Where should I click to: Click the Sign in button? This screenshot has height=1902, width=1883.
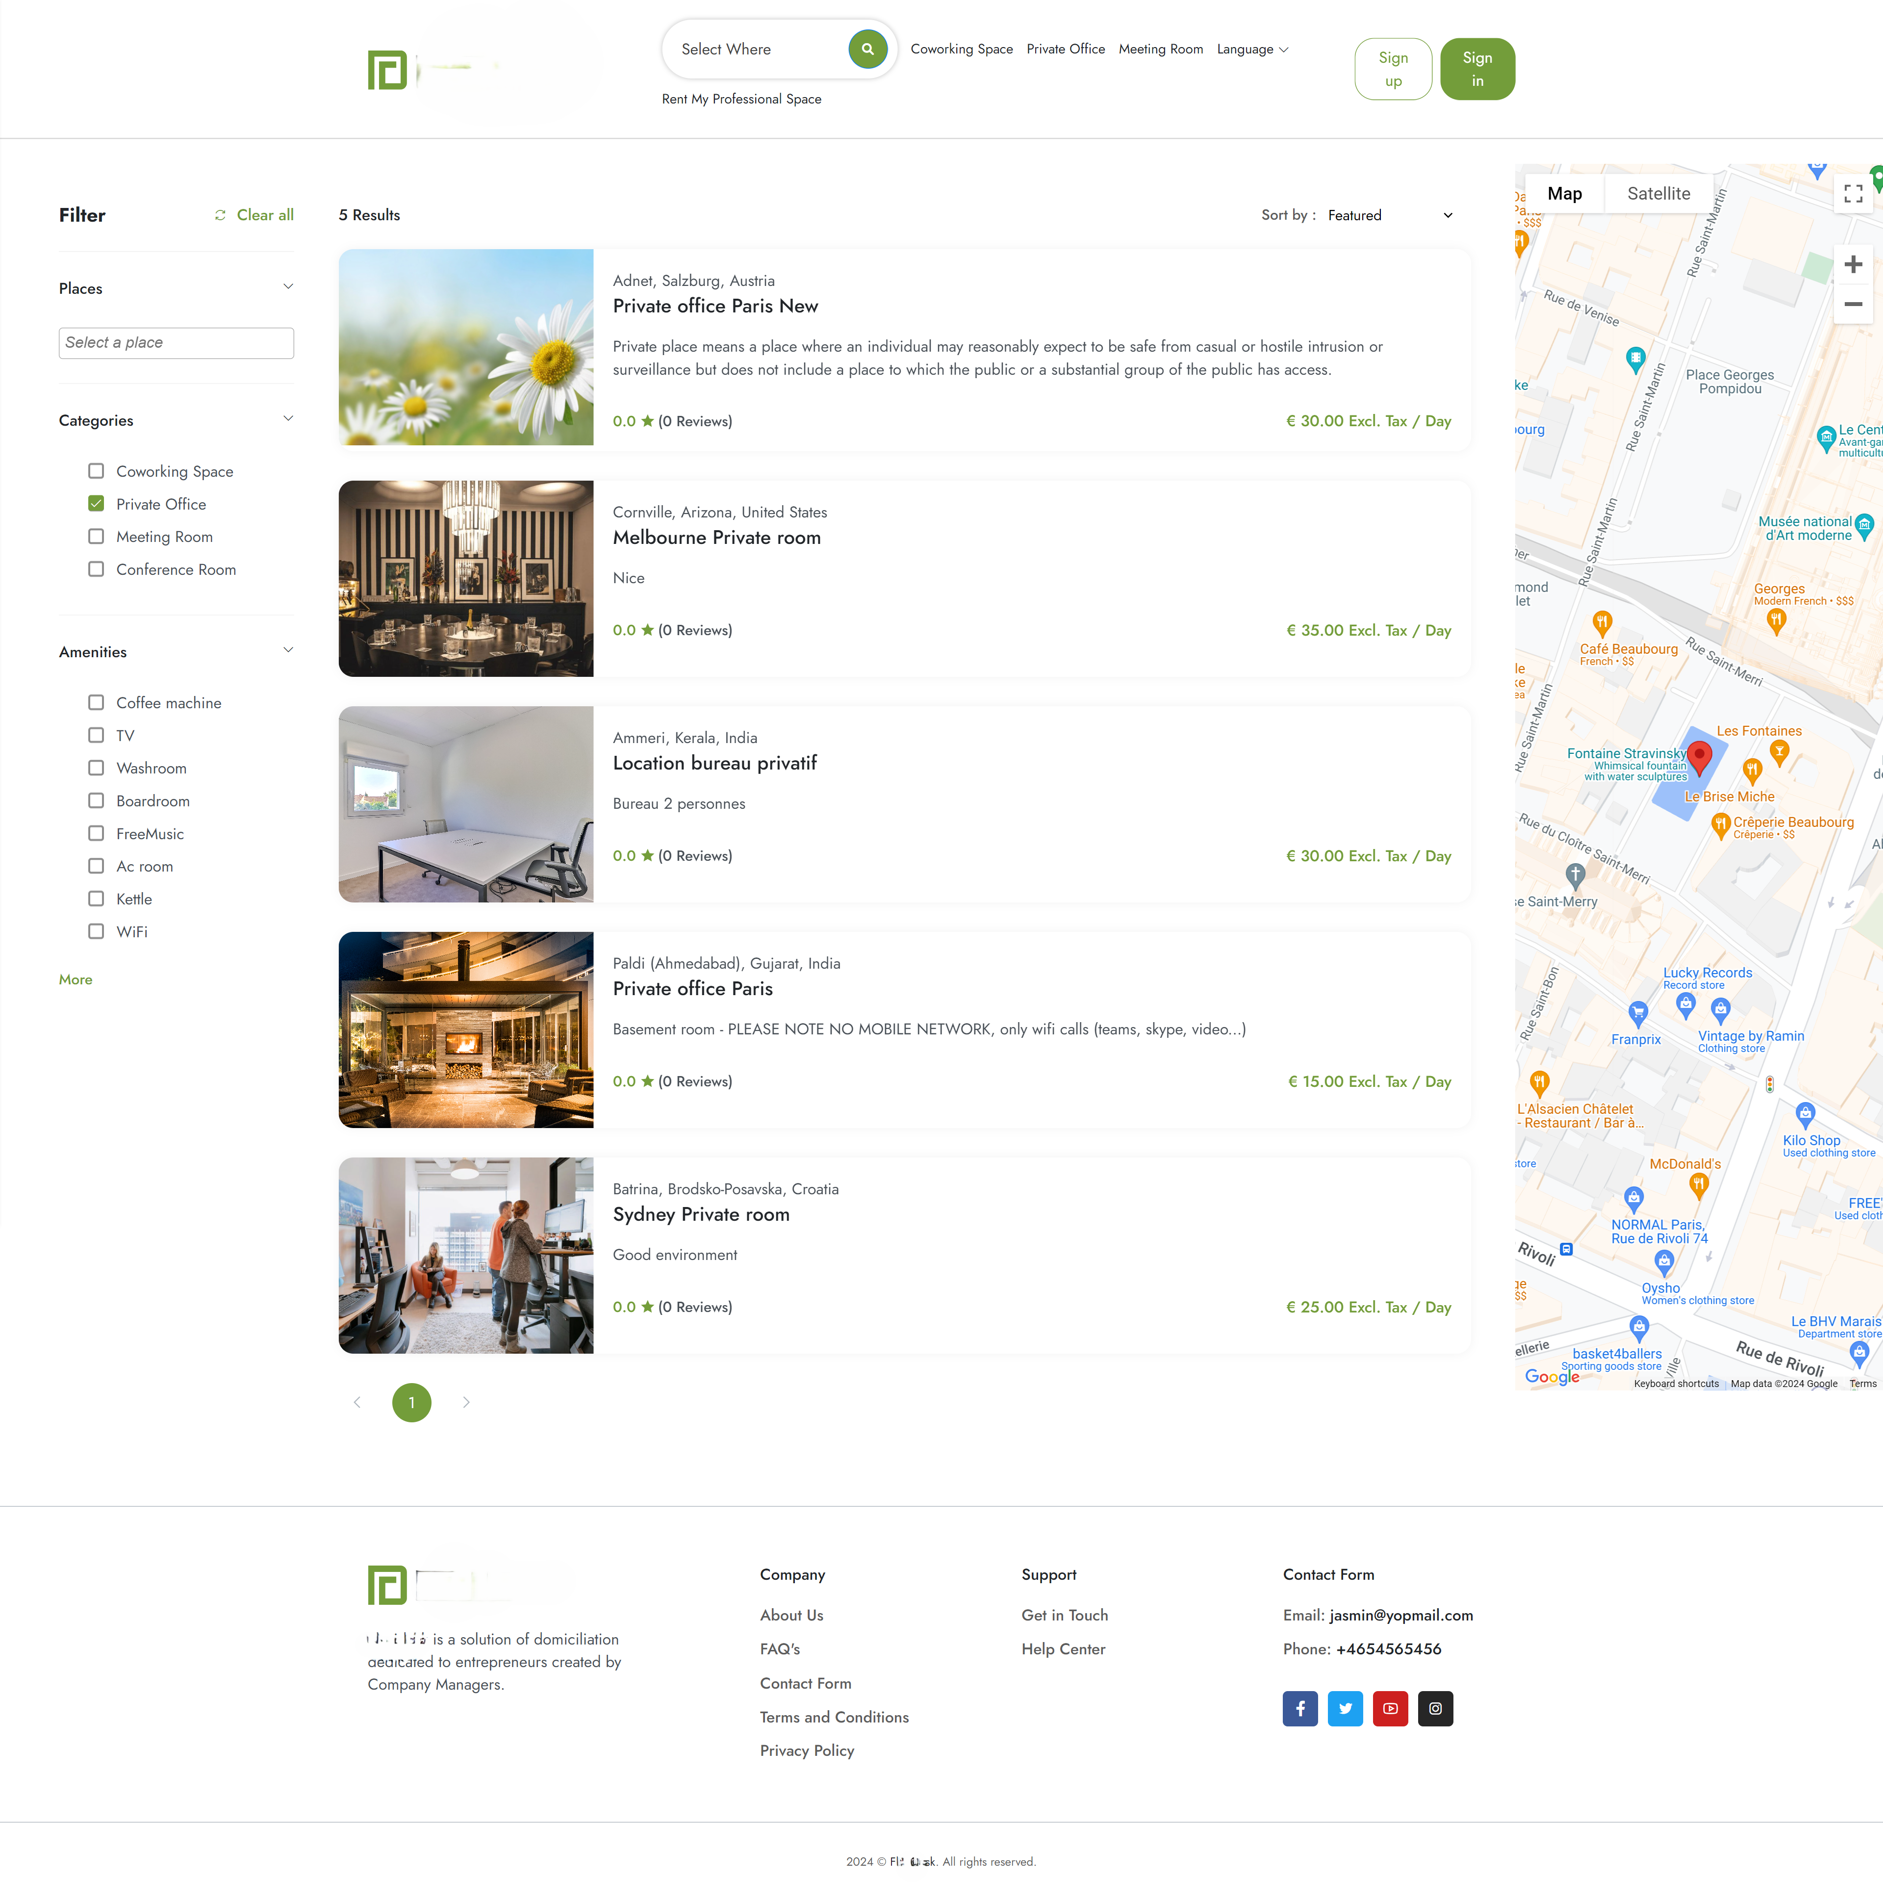1476,69
